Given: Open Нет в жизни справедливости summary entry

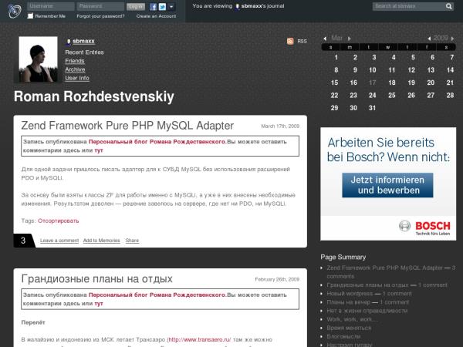Looking at the screenshot, I should click(x=367, y=311).
